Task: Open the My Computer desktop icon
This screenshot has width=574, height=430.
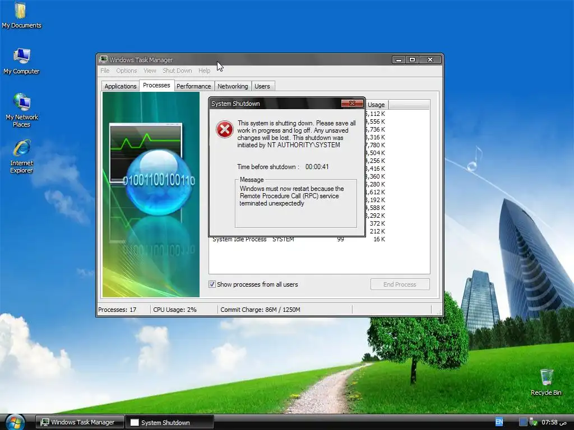Action: point(21,62)
